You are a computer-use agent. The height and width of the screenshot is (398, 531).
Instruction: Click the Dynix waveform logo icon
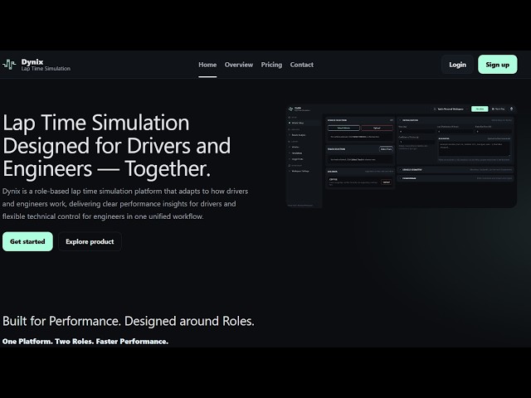click(9, 65)
